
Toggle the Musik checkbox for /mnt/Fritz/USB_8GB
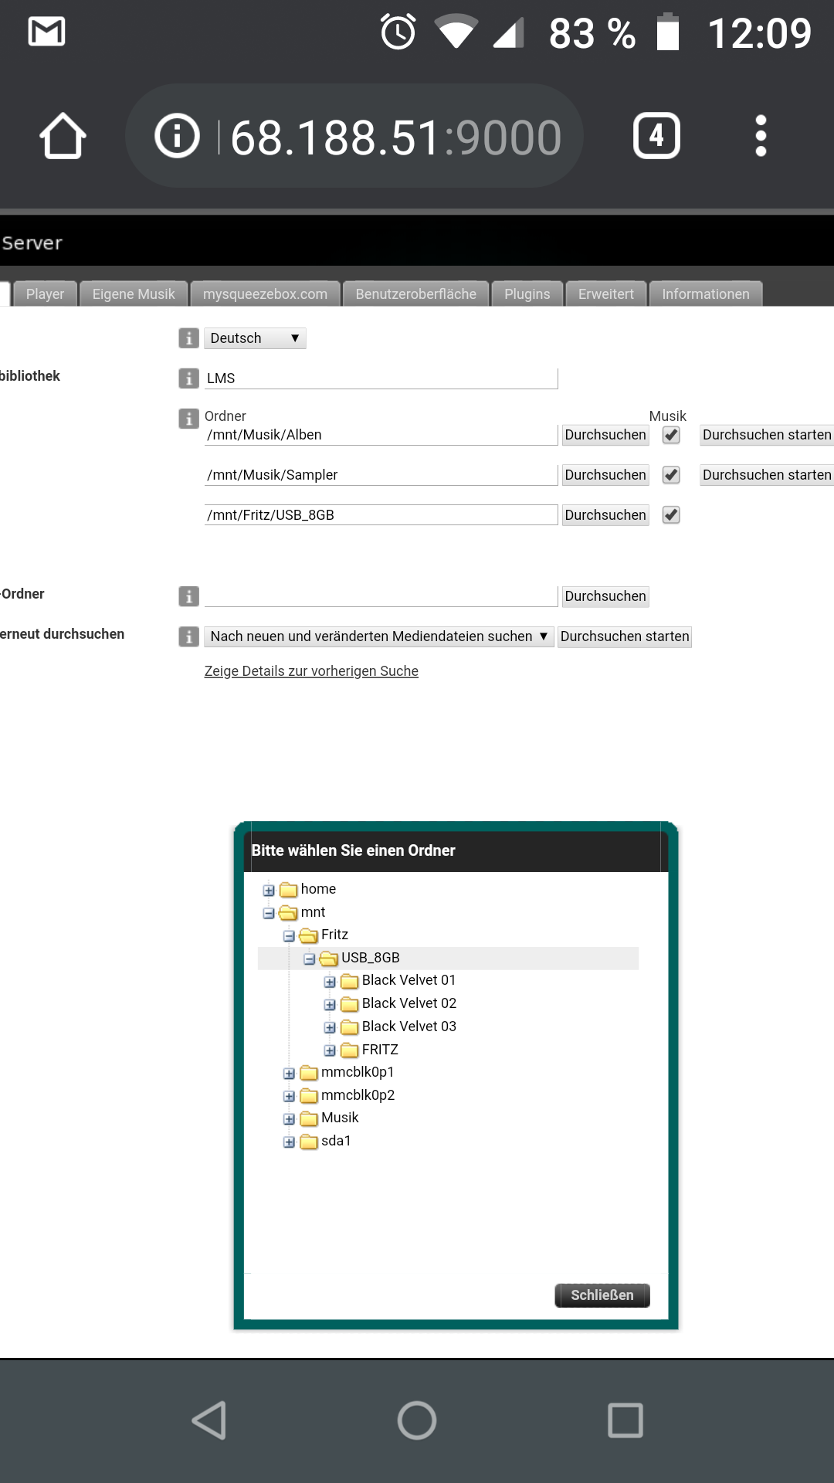(x=671, y=515)
